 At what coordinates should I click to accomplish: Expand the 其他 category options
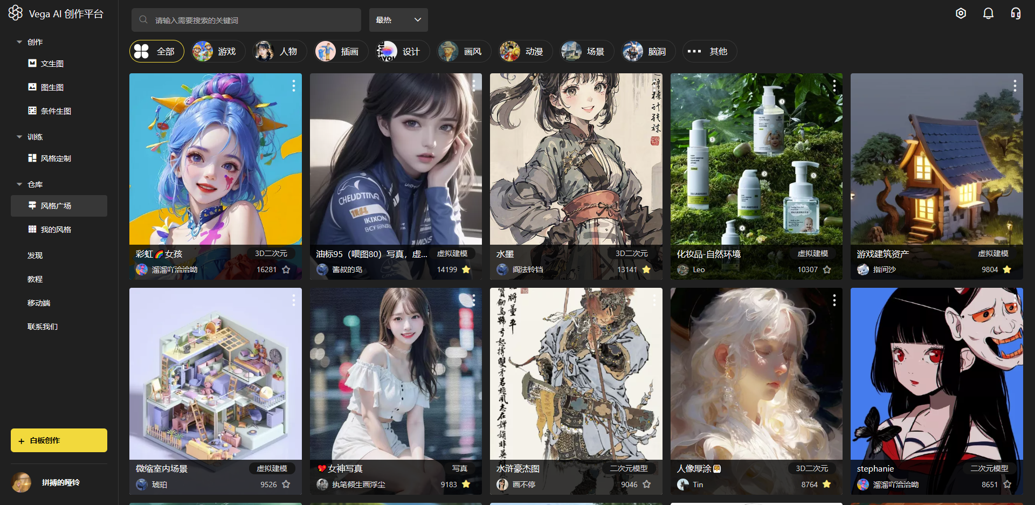(x=709, y=51)
